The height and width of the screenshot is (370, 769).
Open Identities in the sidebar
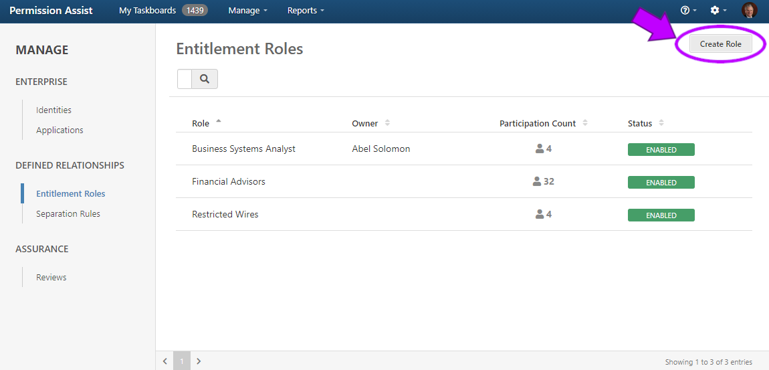(53, 110)
